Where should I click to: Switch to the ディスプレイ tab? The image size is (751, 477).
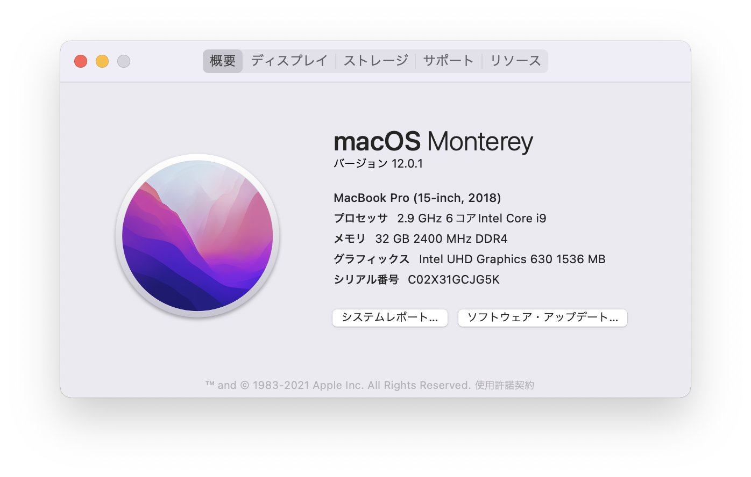(x=289, y=61)
